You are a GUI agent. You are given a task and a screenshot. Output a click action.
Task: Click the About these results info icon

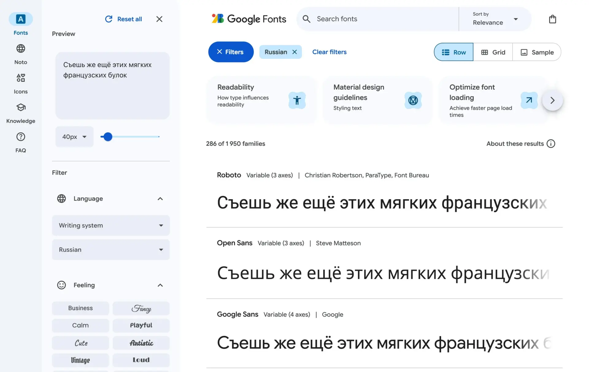pos(551,144)
